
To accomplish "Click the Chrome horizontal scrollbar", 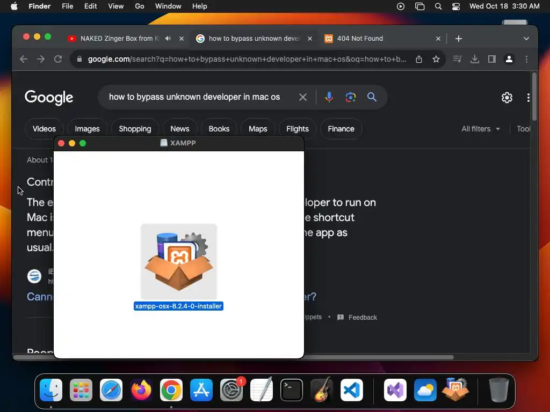I will [234, 357].
